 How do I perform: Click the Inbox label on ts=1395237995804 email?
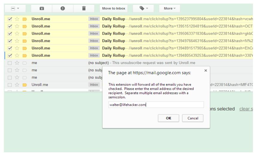[94, 19]
